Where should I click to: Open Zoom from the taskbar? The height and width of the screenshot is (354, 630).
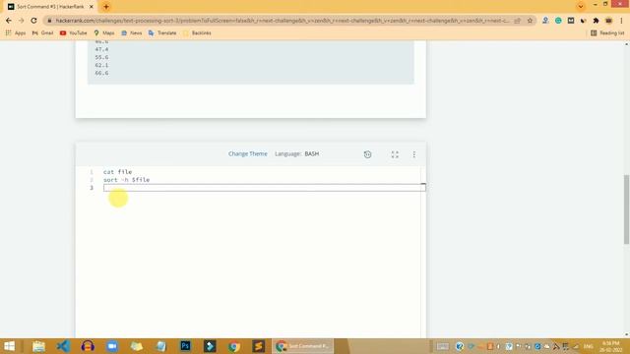(x=112, y=346)
